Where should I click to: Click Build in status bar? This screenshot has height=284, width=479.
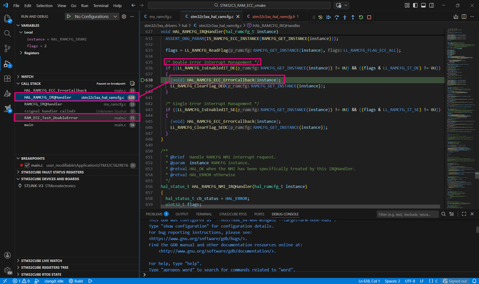pyautogui.click(x=76, y=281)
